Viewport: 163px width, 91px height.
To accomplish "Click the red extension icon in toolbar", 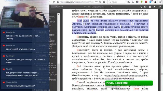I will pyautogui.click(x=146, y=2).
